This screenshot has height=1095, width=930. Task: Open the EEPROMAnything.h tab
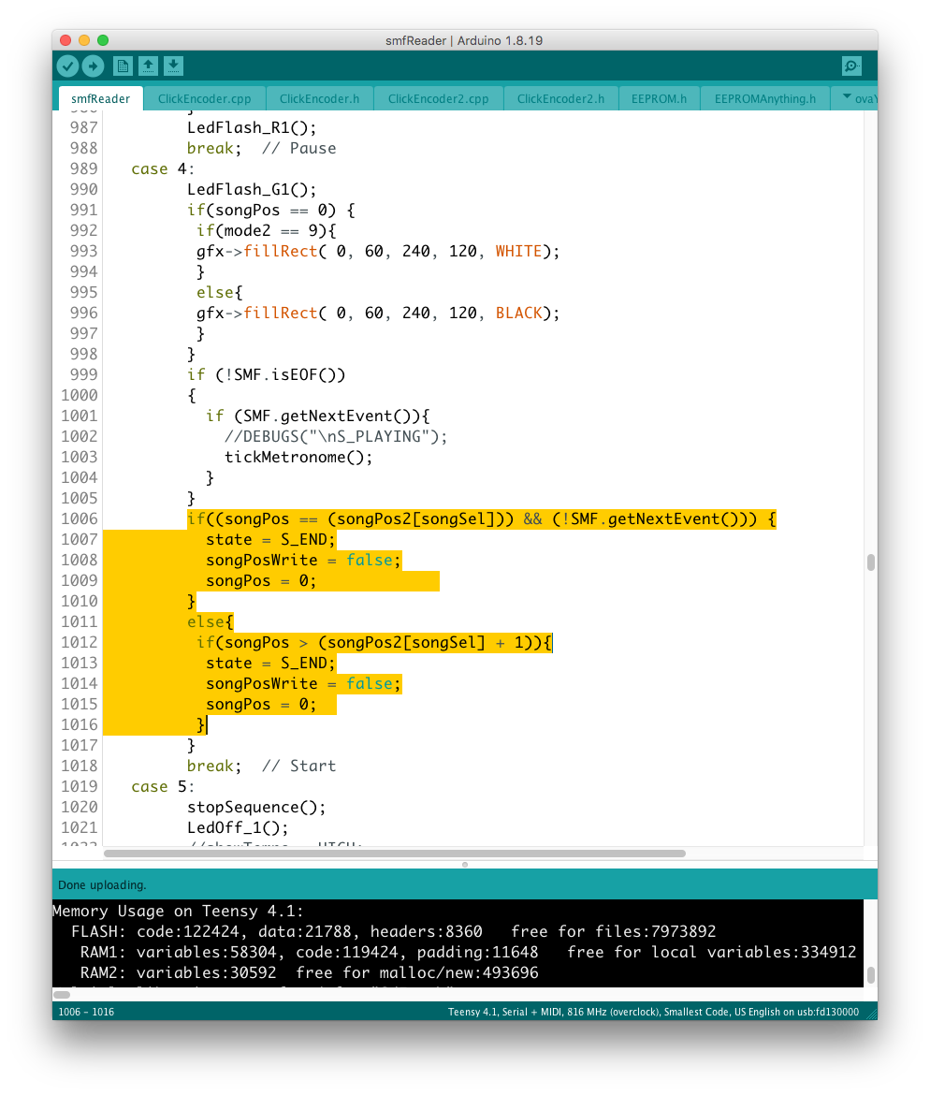click(764, 98)
